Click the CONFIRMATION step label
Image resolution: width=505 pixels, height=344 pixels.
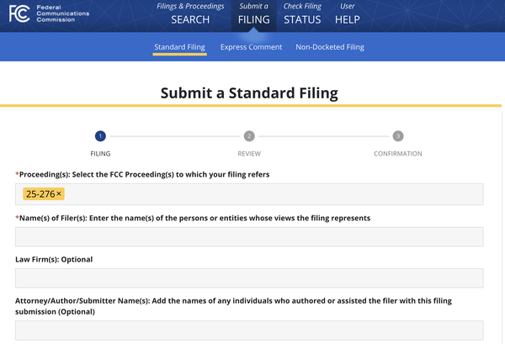click(x=398, y=154)
